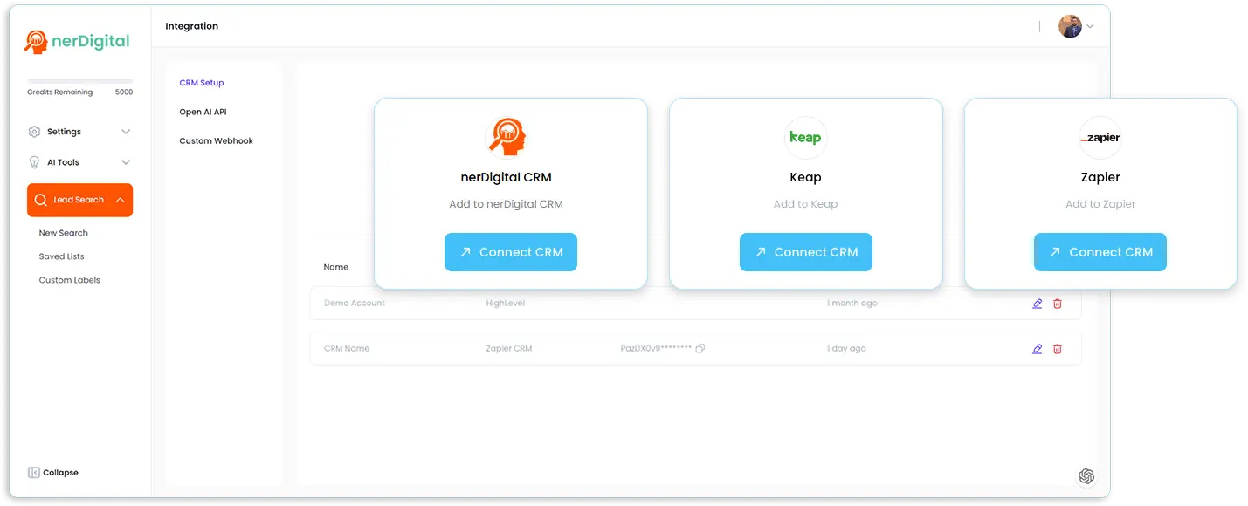Open the chat assistant icon at bottom right

(1086, 476)
